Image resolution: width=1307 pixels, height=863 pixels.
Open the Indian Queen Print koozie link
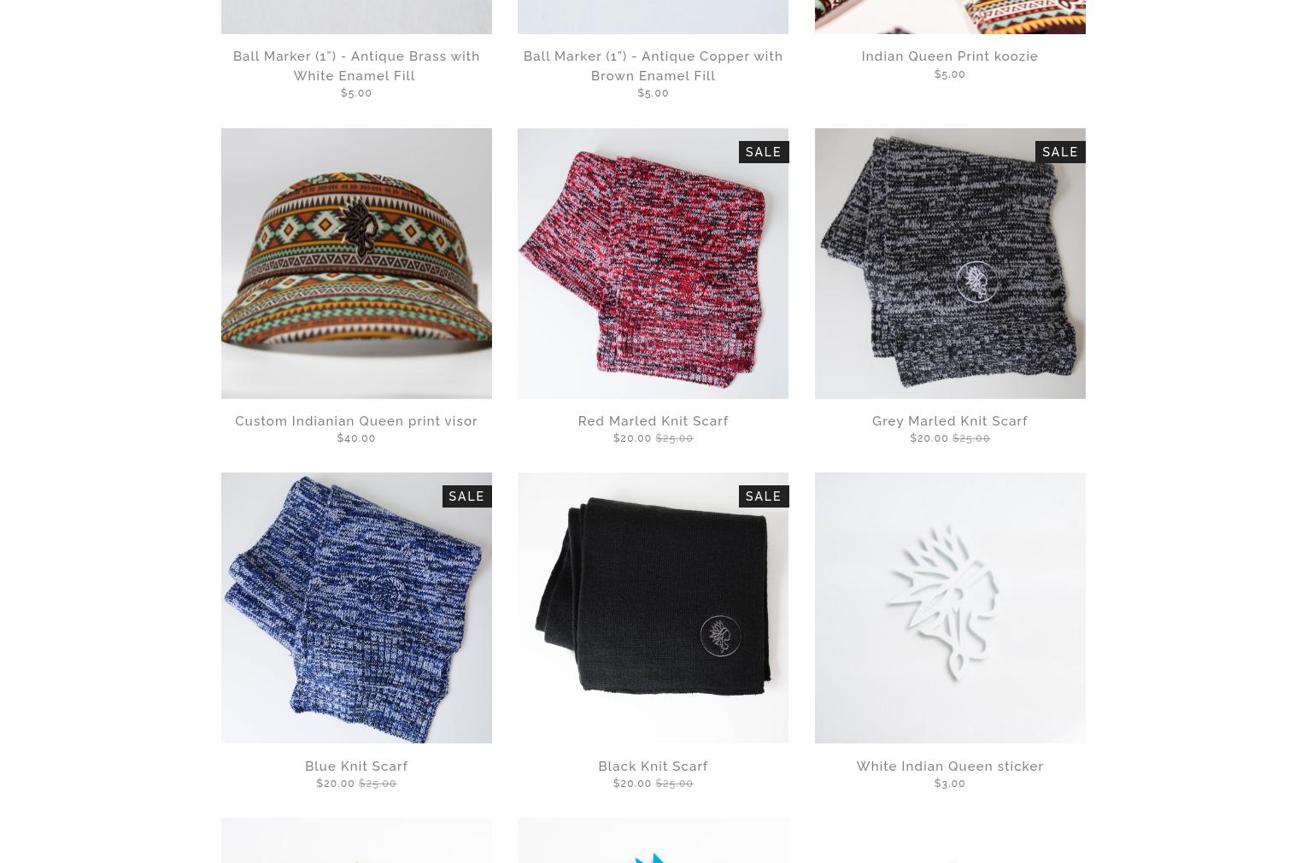[950, 56]
